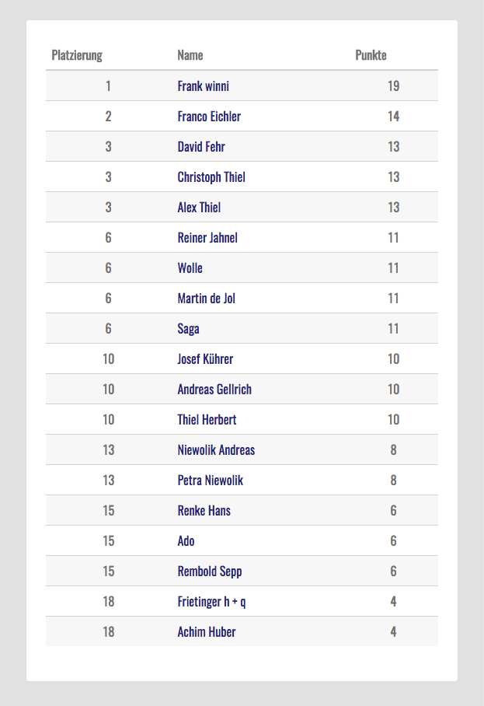Click the Punkte column header
This screenshot has height=706, width=484.
coord(371,55)
